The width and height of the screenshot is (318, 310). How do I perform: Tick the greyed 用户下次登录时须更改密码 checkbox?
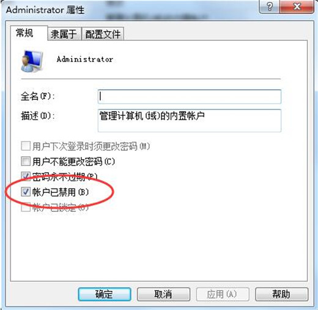[26, 146]
